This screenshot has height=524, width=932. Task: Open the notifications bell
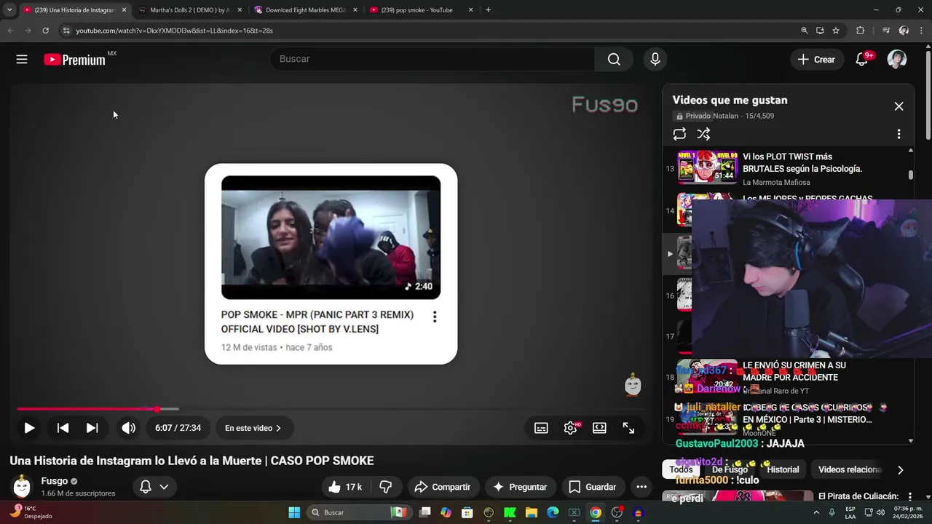(861, 60)
